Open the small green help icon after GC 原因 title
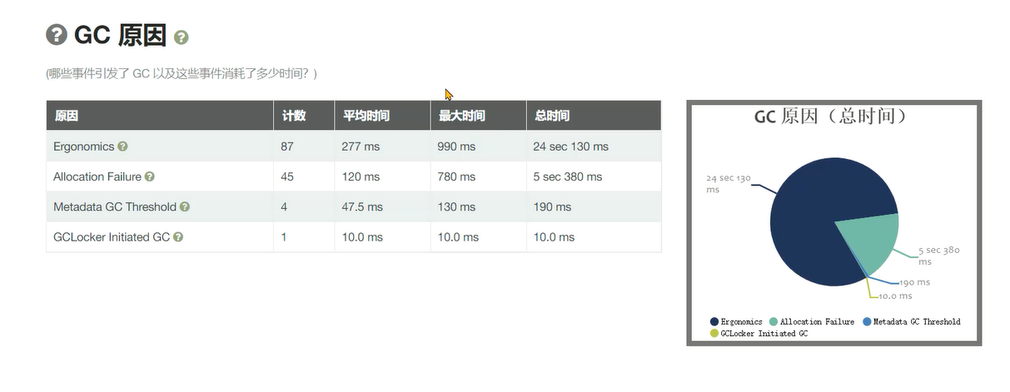 [x=182, y=37]
